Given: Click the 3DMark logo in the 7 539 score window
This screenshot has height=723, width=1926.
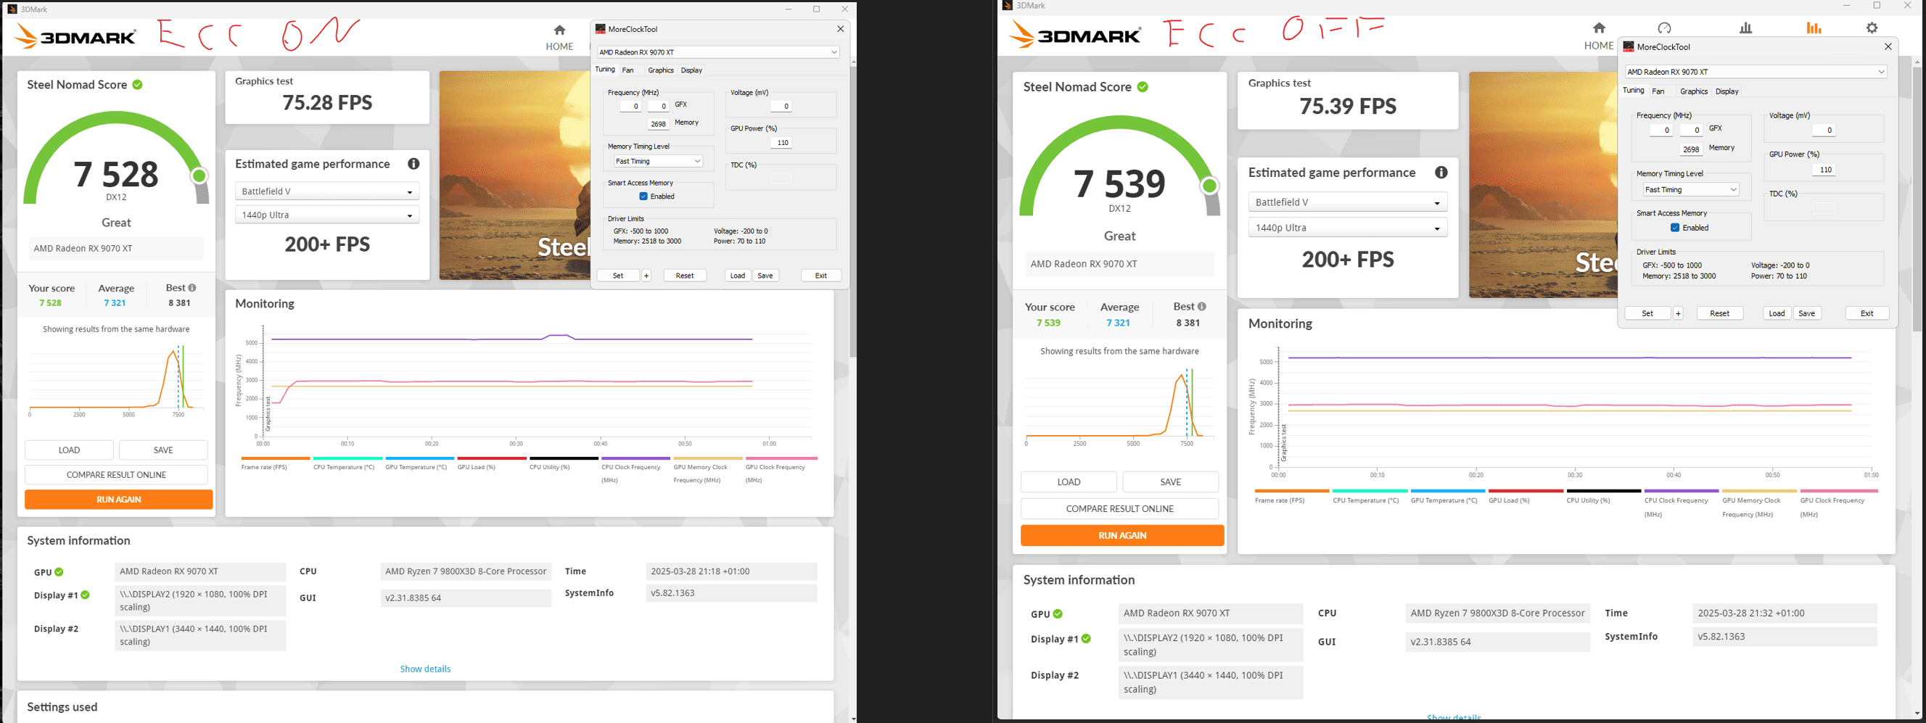Looking at the screenshot, I should point(1074,34).
